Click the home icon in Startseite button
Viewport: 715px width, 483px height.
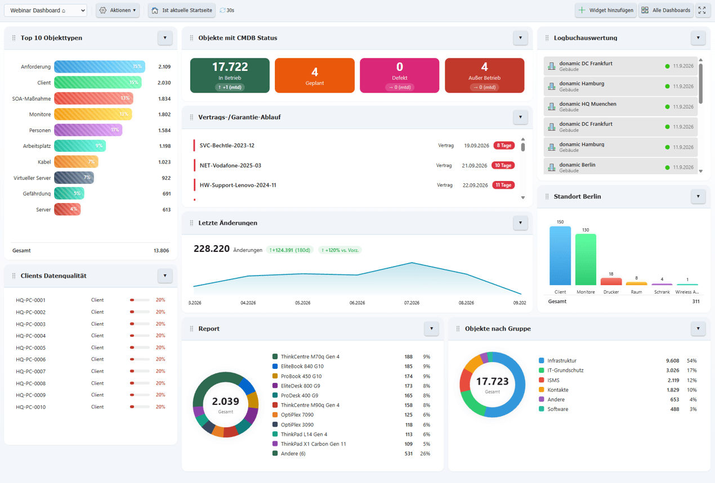(155, 10)
